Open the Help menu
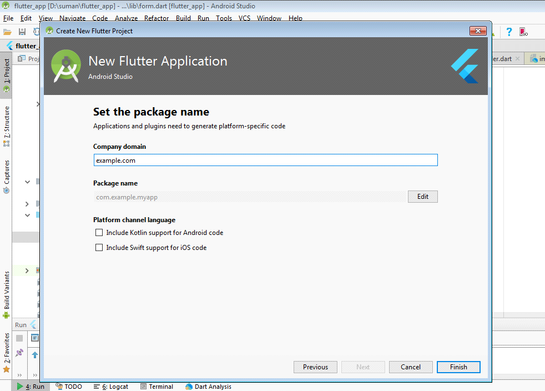The image size is (545, 391). [x=295, y=18]
